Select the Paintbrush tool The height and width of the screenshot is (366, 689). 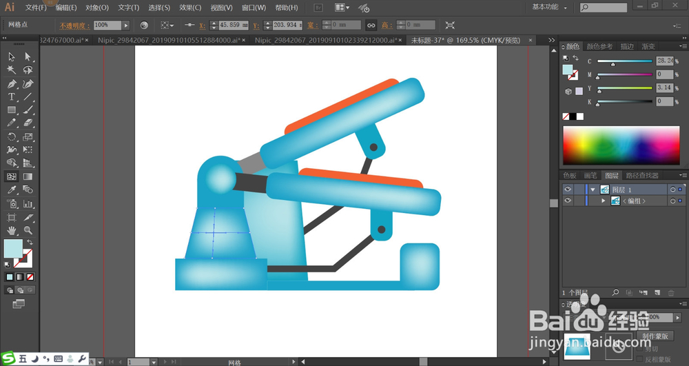point(28,110)
